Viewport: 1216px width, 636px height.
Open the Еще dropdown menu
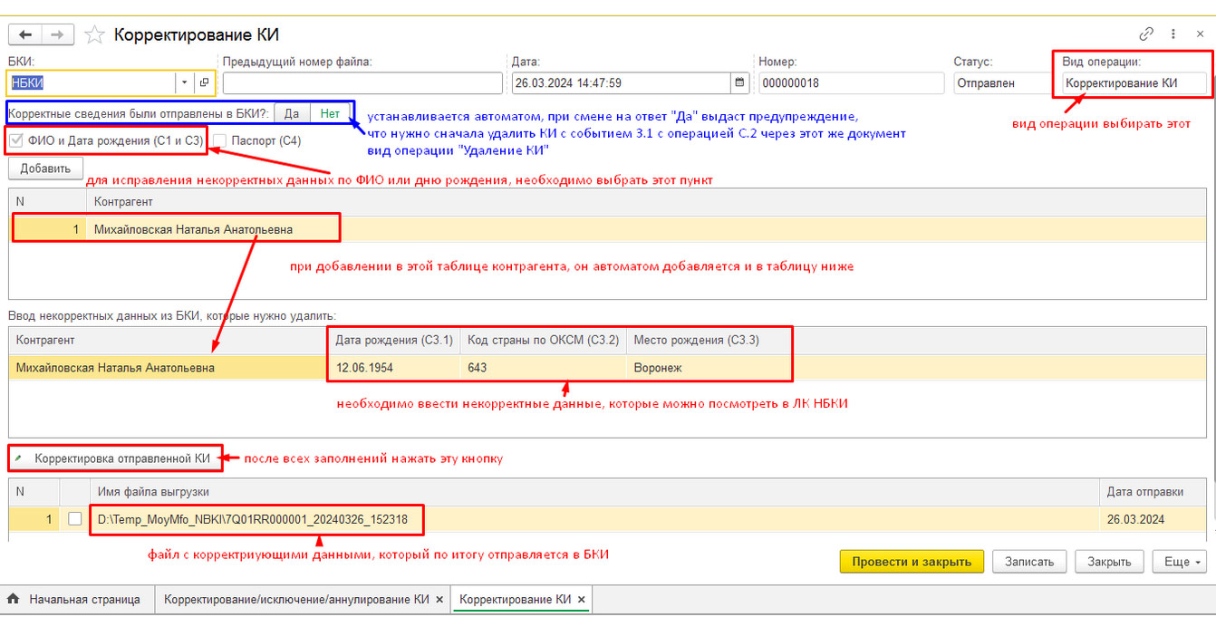[x=1181, y=562]
